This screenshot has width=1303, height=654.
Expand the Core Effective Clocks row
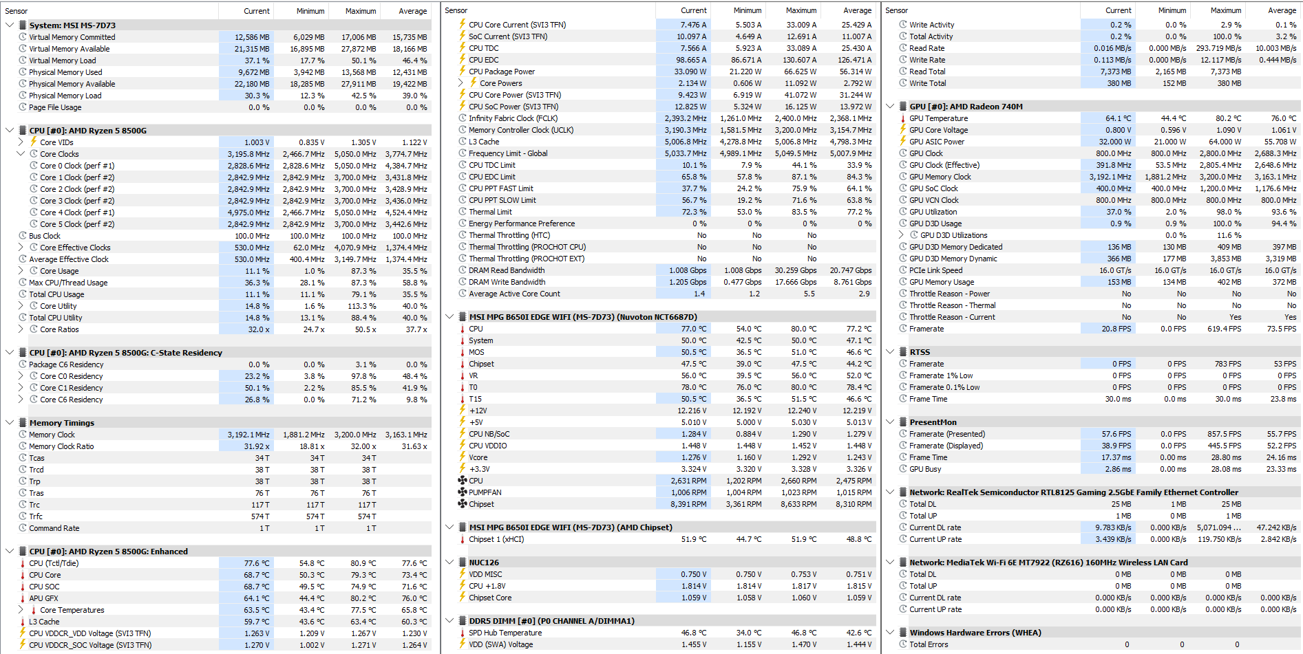[x=21, y=248]
